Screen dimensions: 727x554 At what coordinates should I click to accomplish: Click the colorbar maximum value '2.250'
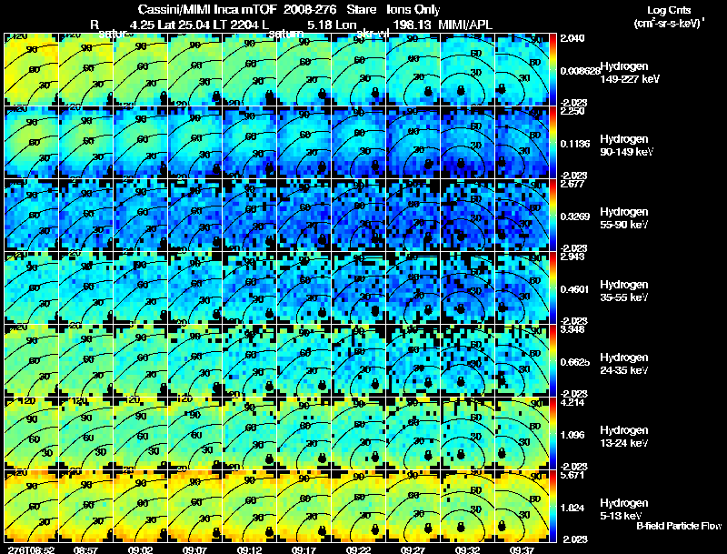[x=573, y=111]
